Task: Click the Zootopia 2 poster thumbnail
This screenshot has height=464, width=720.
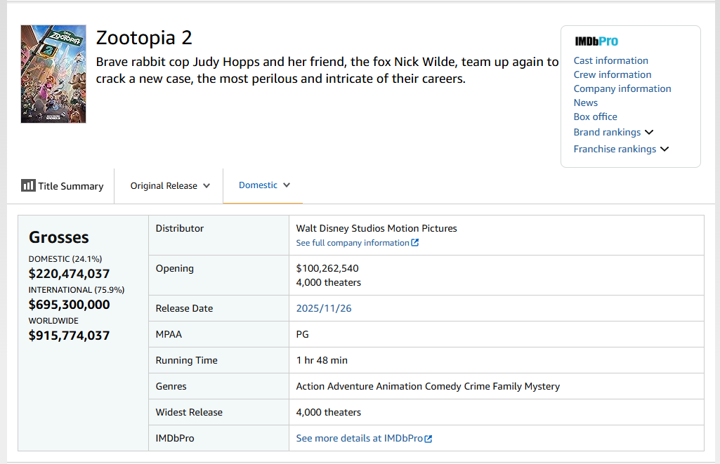Action: coord(53,74)
